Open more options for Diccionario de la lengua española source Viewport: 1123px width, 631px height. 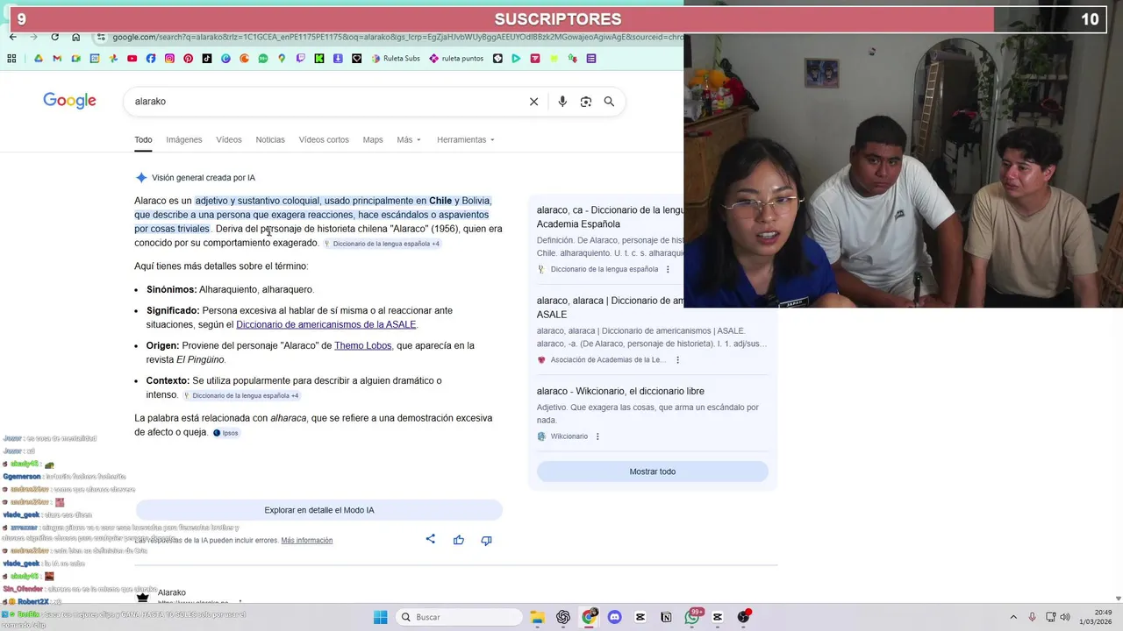point(668,270)
